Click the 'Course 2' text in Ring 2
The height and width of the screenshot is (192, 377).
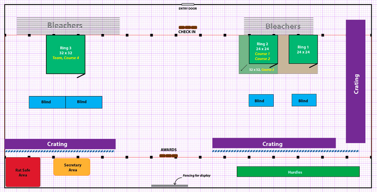point(262,59)
